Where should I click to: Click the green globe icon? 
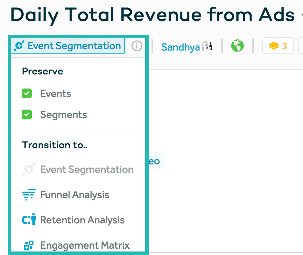tap(237, 46)
